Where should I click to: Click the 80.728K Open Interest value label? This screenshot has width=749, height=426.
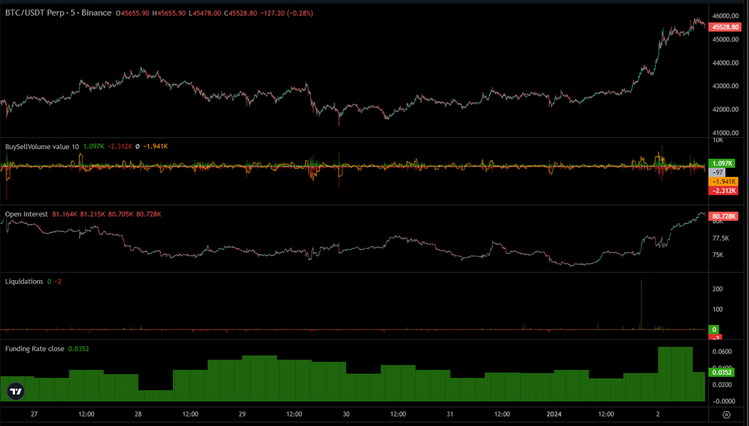pyautogui.click(x=724, y=216)
